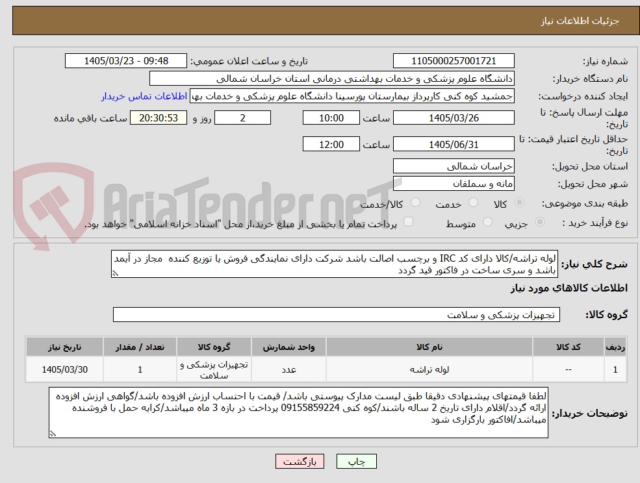Click the delivery city field مانه و سملقان
Image resolution: width=640 pixels, height=483 pixels.
click(x=454, y=184)
